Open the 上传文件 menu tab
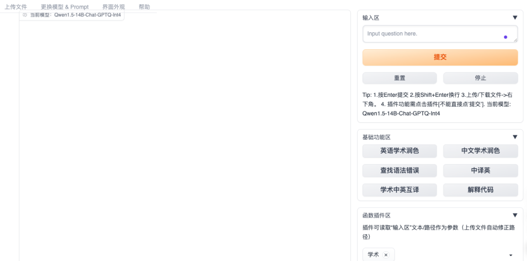Viewport: 527px width, 261px height. 16,7
